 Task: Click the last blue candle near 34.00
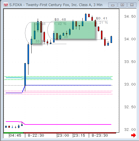[111, 39]
